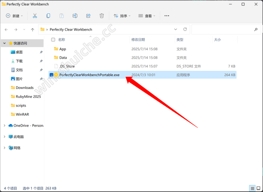Select the .DS_Store file name
This screenshot has width=263, height=192.
[67, 66]
